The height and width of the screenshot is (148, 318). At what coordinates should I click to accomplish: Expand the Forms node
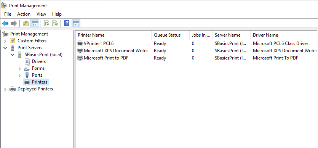coord(20,69)
